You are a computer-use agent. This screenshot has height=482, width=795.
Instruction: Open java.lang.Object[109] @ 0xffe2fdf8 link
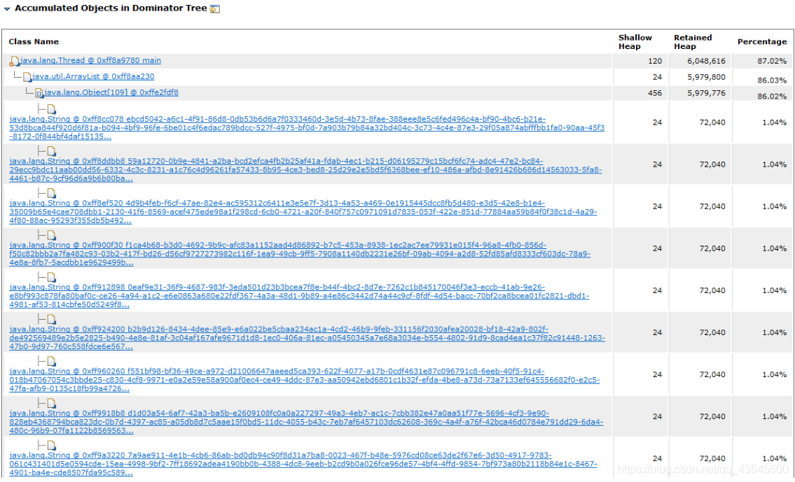click(x=111, y=92)
